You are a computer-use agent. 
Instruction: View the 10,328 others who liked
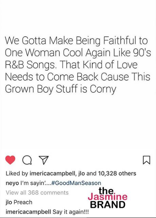pos(117,174)
